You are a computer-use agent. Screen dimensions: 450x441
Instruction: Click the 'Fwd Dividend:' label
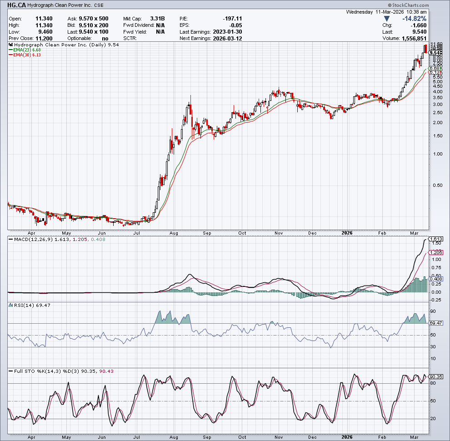coord(139,25)
